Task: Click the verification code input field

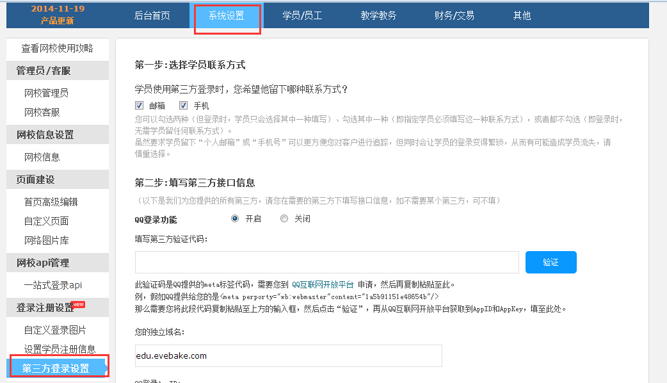Action: coord(326,262)
